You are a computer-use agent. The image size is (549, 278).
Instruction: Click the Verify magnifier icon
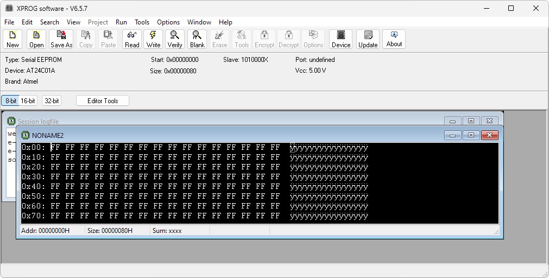tap(175, 39)
